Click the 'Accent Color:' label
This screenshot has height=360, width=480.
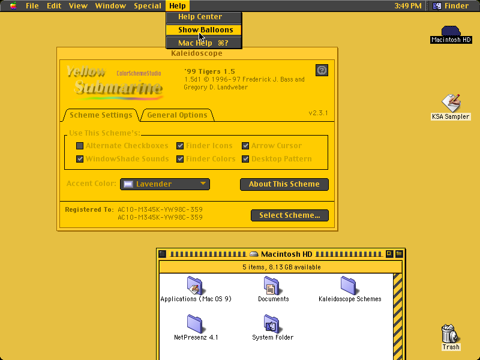91,184
